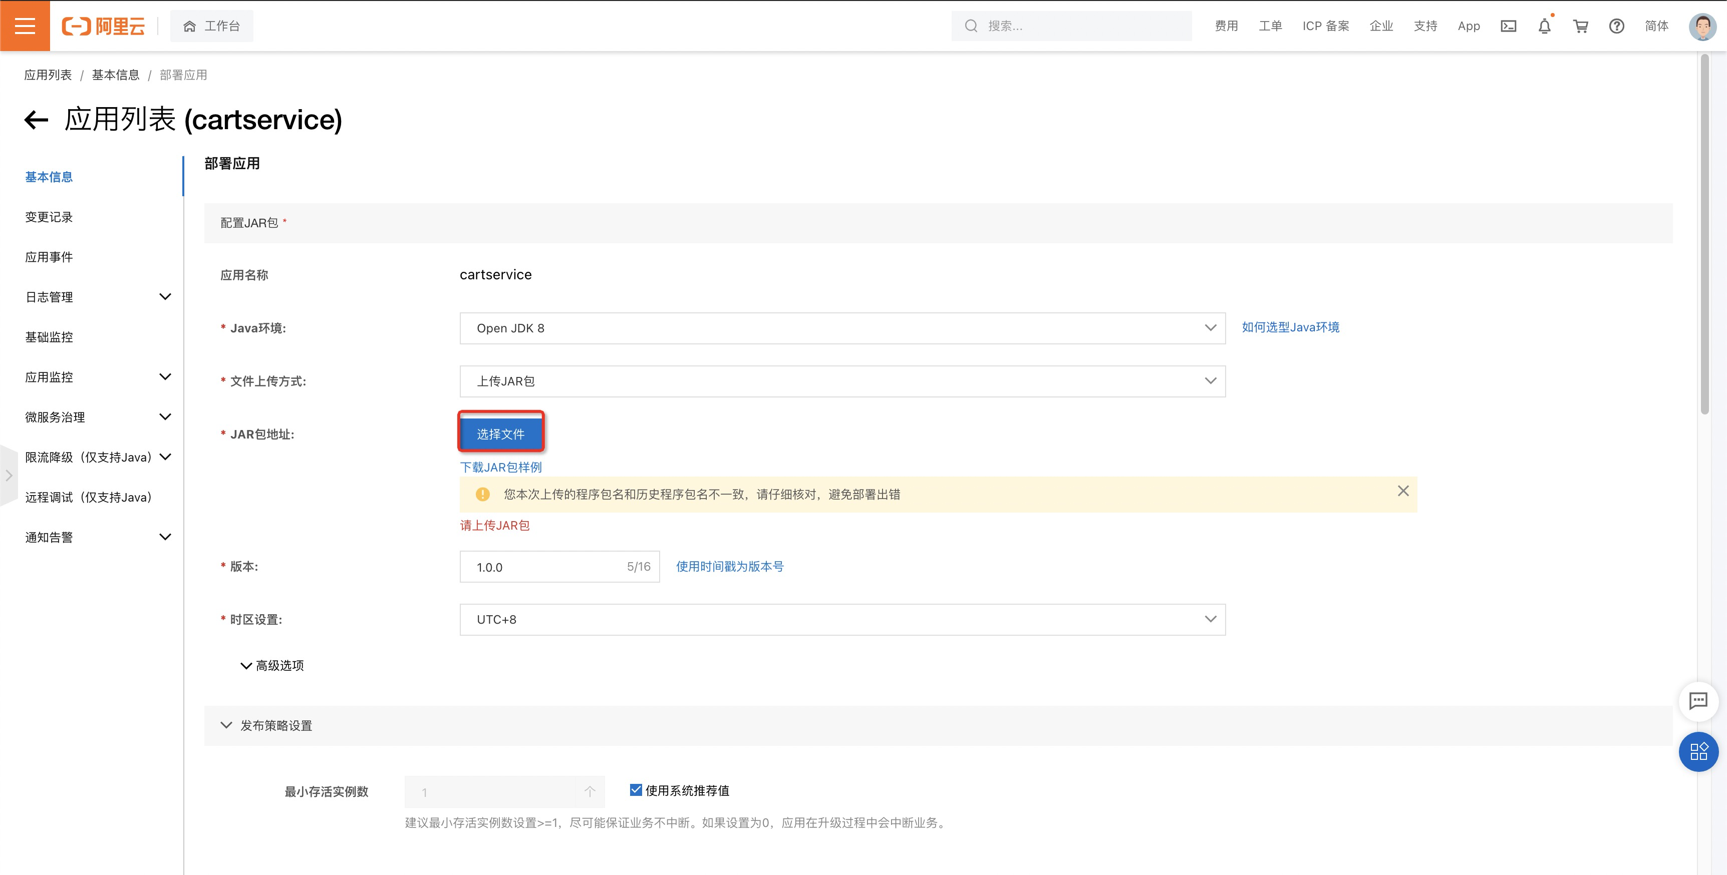1727x875 pixels.
Task: Click the 选择文件 button
Action: [x=501, y=434]
